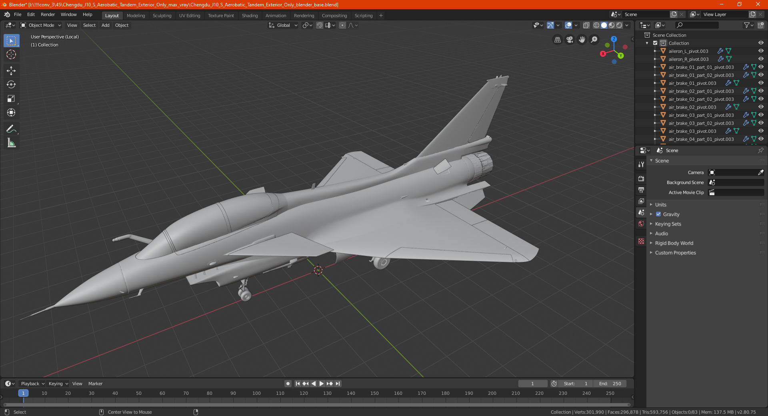Switch to UV Editing workspace tab

click(x=190, y=16)
